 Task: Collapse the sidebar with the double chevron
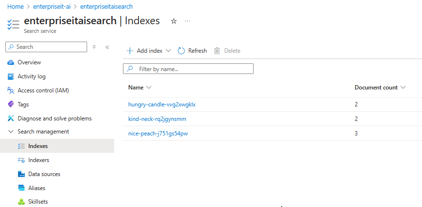coord(107,47)
